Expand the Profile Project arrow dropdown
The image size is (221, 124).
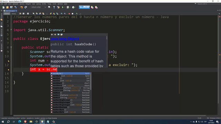[x=76, y=7]
